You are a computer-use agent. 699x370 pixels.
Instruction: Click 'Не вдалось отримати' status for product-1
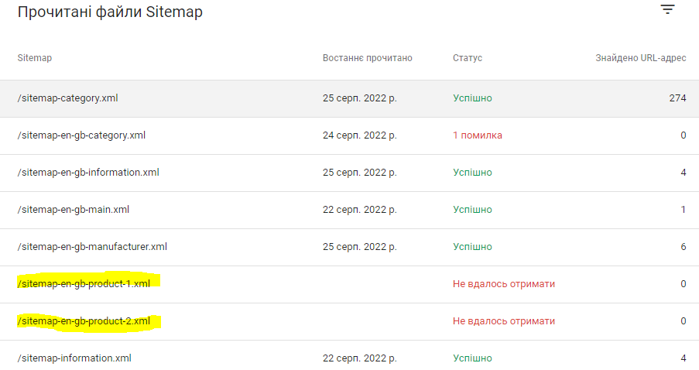[x=504, y=284]
